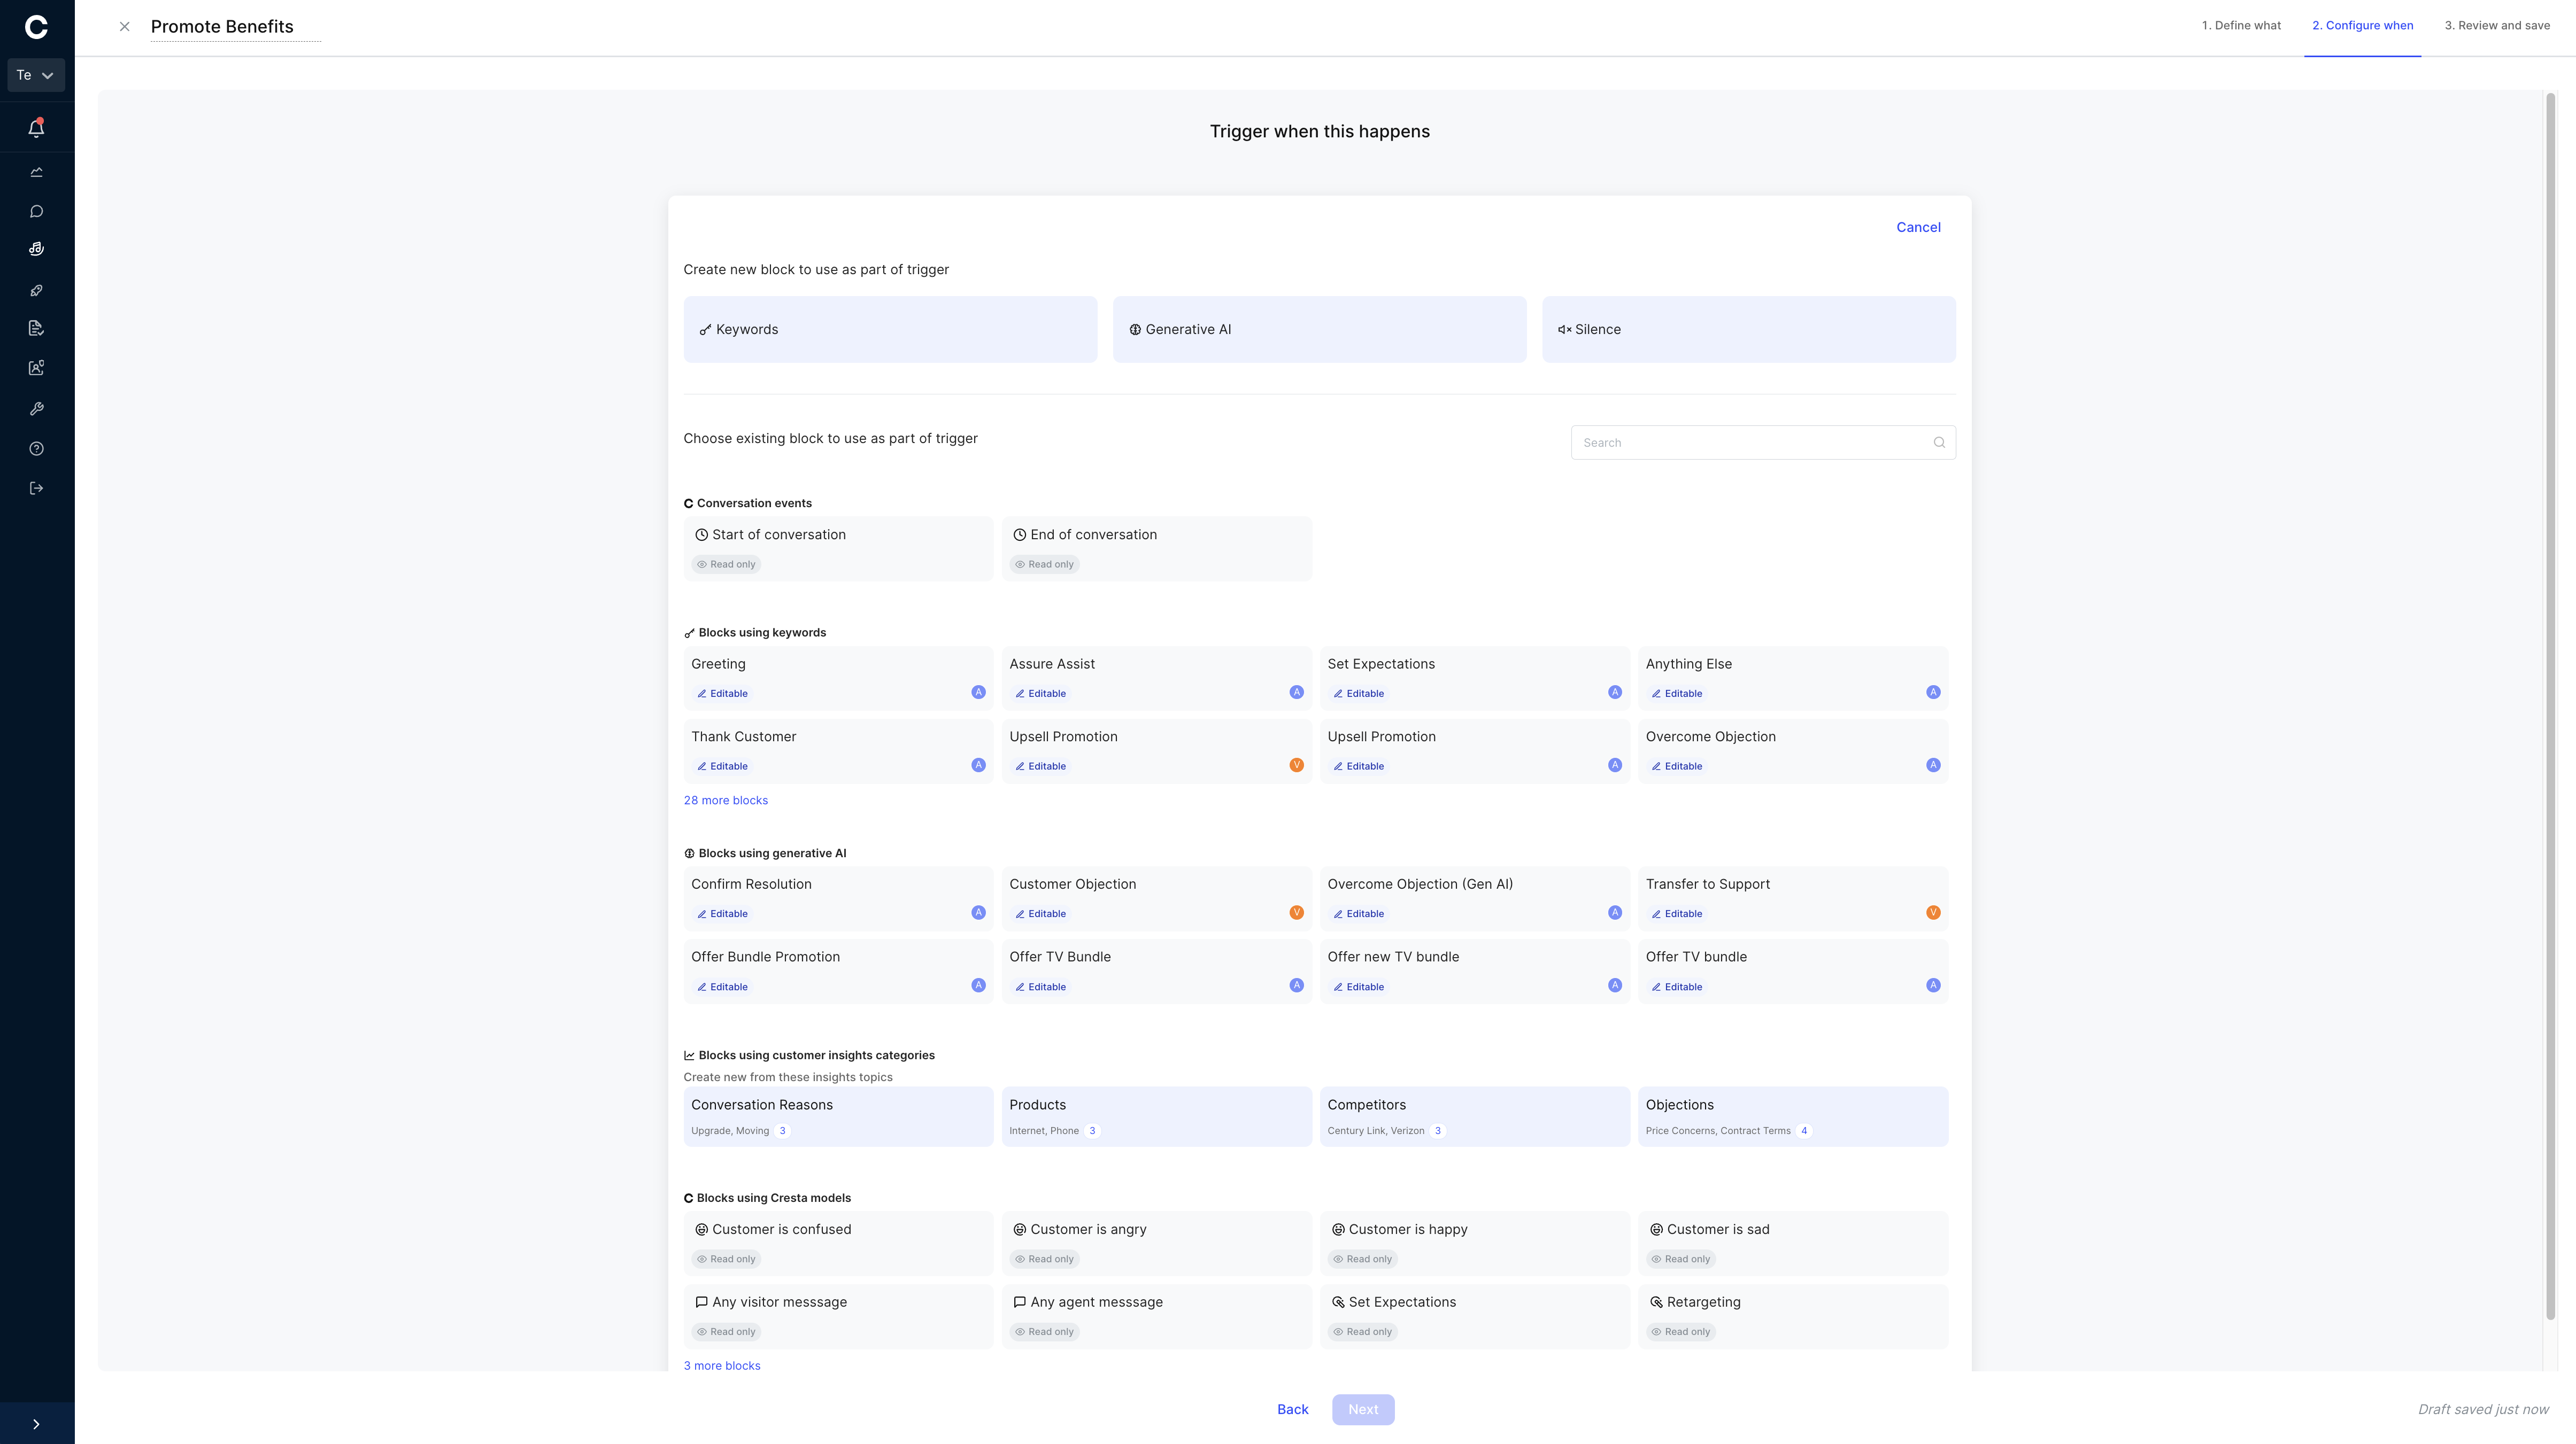The image size is (2576, 1444).
Task: Expand 28 more keyword blocks
Action: pyautogui.click(x=726, y=801)
